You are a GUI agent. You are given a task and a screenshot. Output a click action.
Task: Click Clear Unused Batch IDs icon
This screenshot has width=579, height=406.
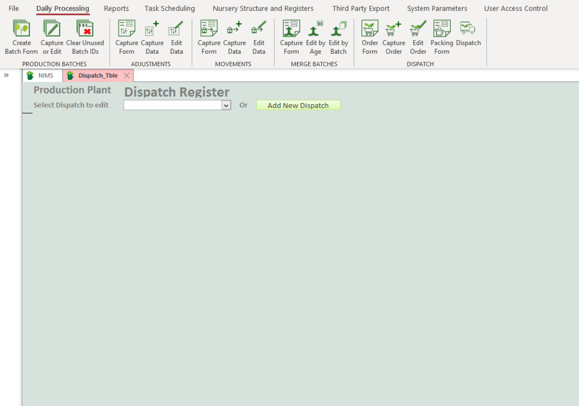point(85,29)
